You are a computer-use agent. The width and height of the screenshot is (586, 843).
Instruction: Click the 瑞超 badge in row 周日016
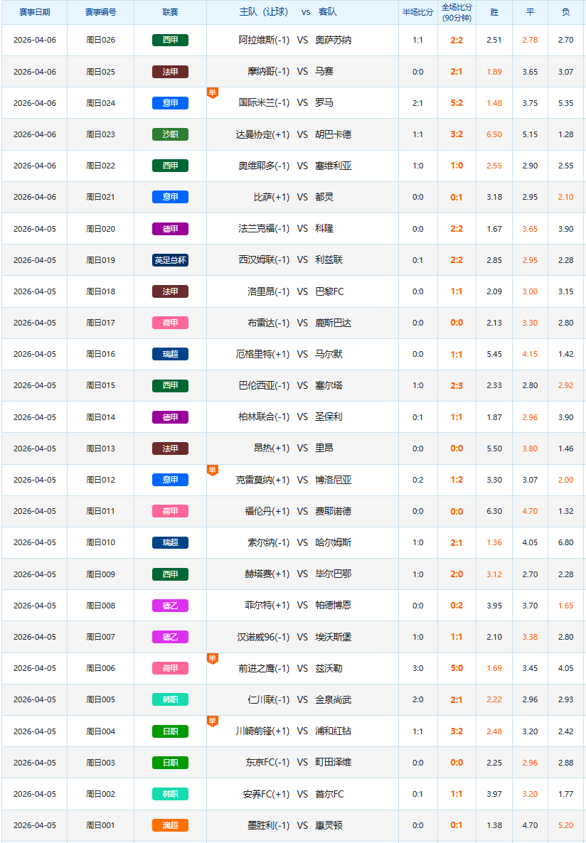point(170,354)
